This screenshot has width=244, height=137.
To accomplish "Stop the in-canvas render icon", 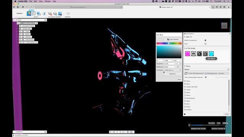I will pyautogui.click(x=50, y=14).
